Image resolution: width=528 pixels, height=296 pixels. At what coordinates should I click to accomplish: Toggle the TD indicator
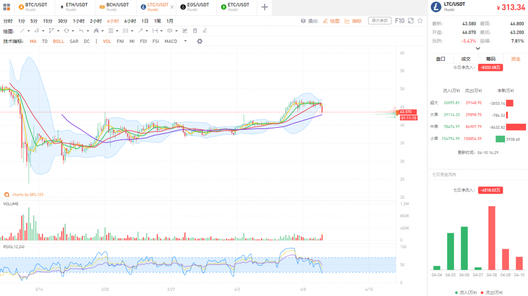pyautogui.click(x=45, y=41)
